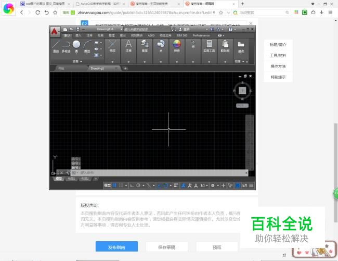
Task: Open the Block panel icon
Action: pos(161,46)
